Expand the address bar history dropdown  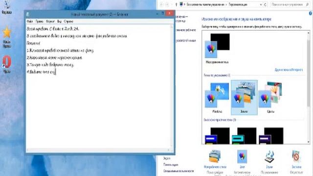[x=261, y=4]
